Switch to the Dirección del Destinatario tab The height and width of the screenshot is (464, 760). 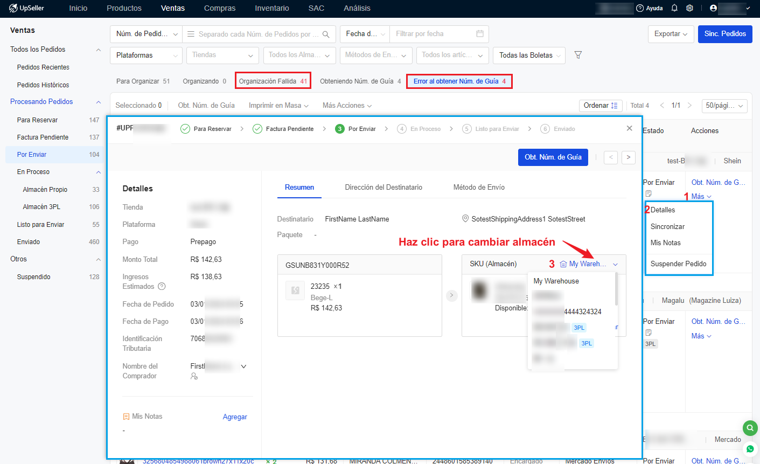pos(384,187)
